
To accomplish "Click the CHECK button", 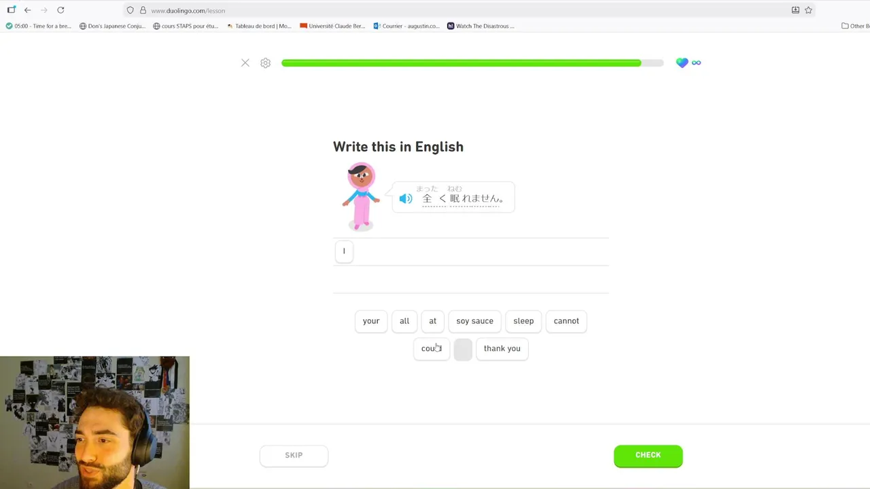I will click(648, 456).
